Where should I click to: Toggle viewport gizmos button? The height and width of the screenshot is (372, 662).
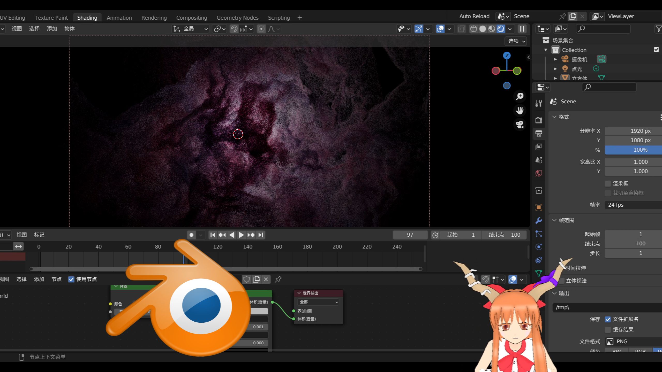419,29
